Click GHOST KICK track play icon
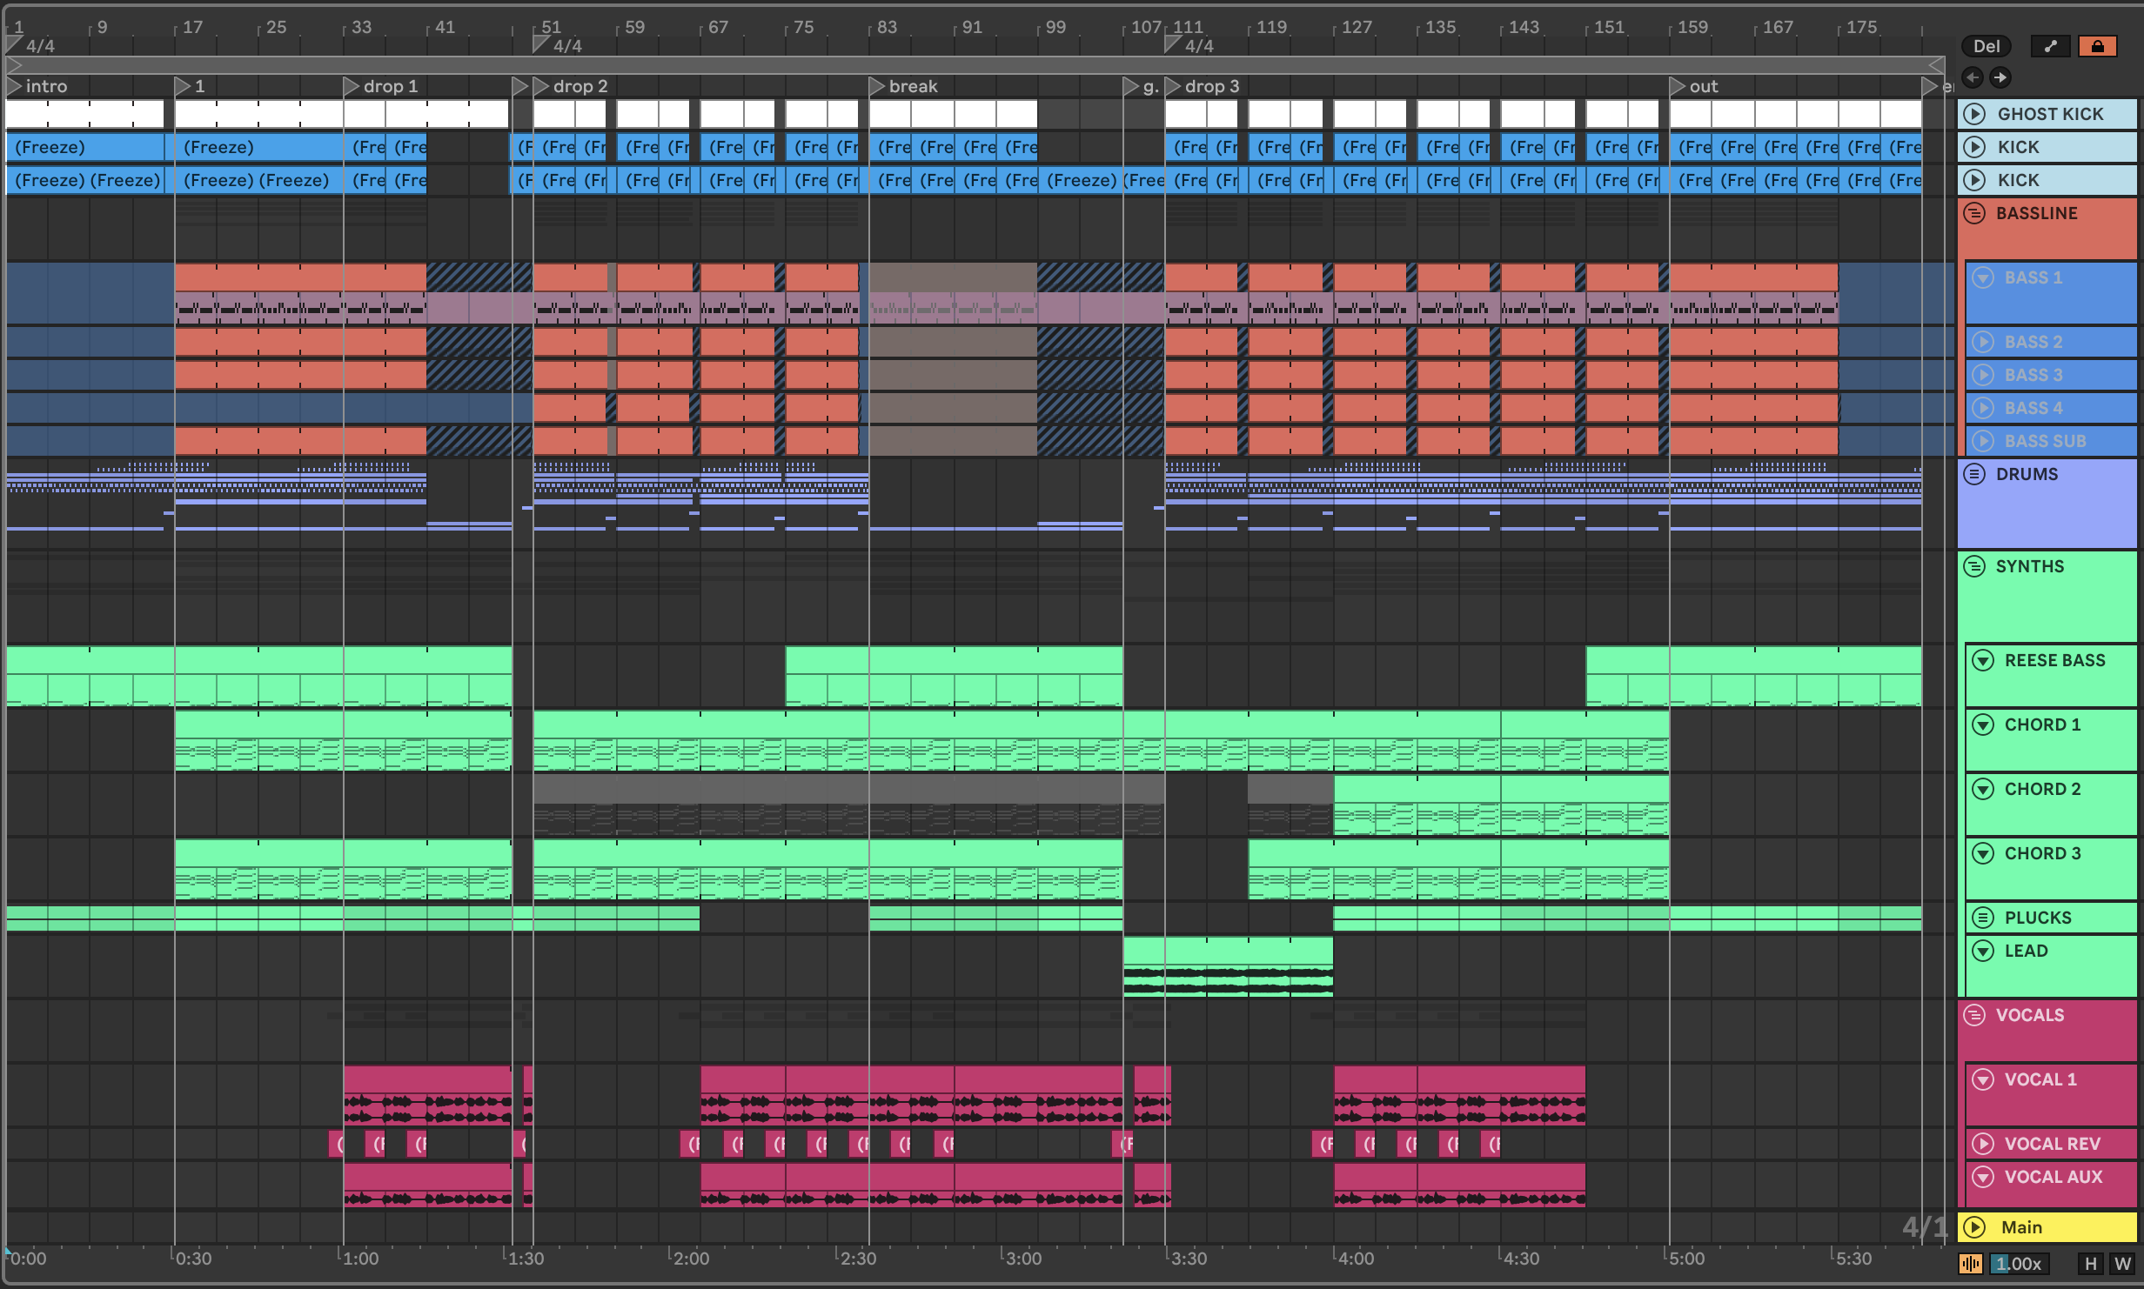 [1975, 114]
